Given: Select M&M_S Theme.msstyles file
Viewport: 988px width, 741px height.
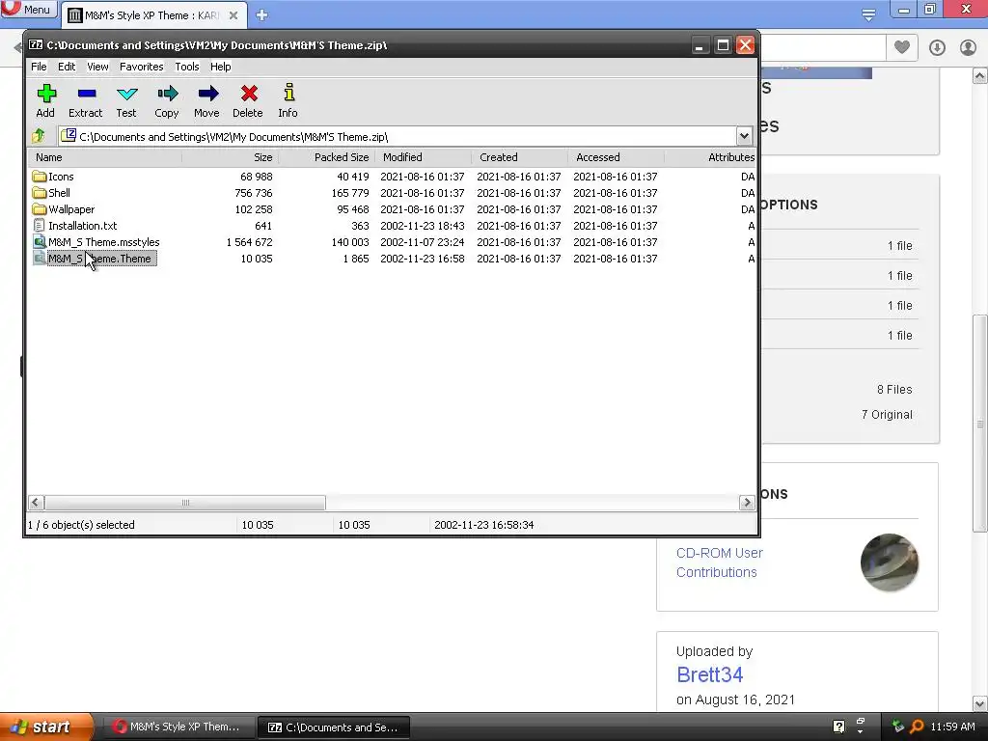Looking at the screenshot, I should 96,242.
